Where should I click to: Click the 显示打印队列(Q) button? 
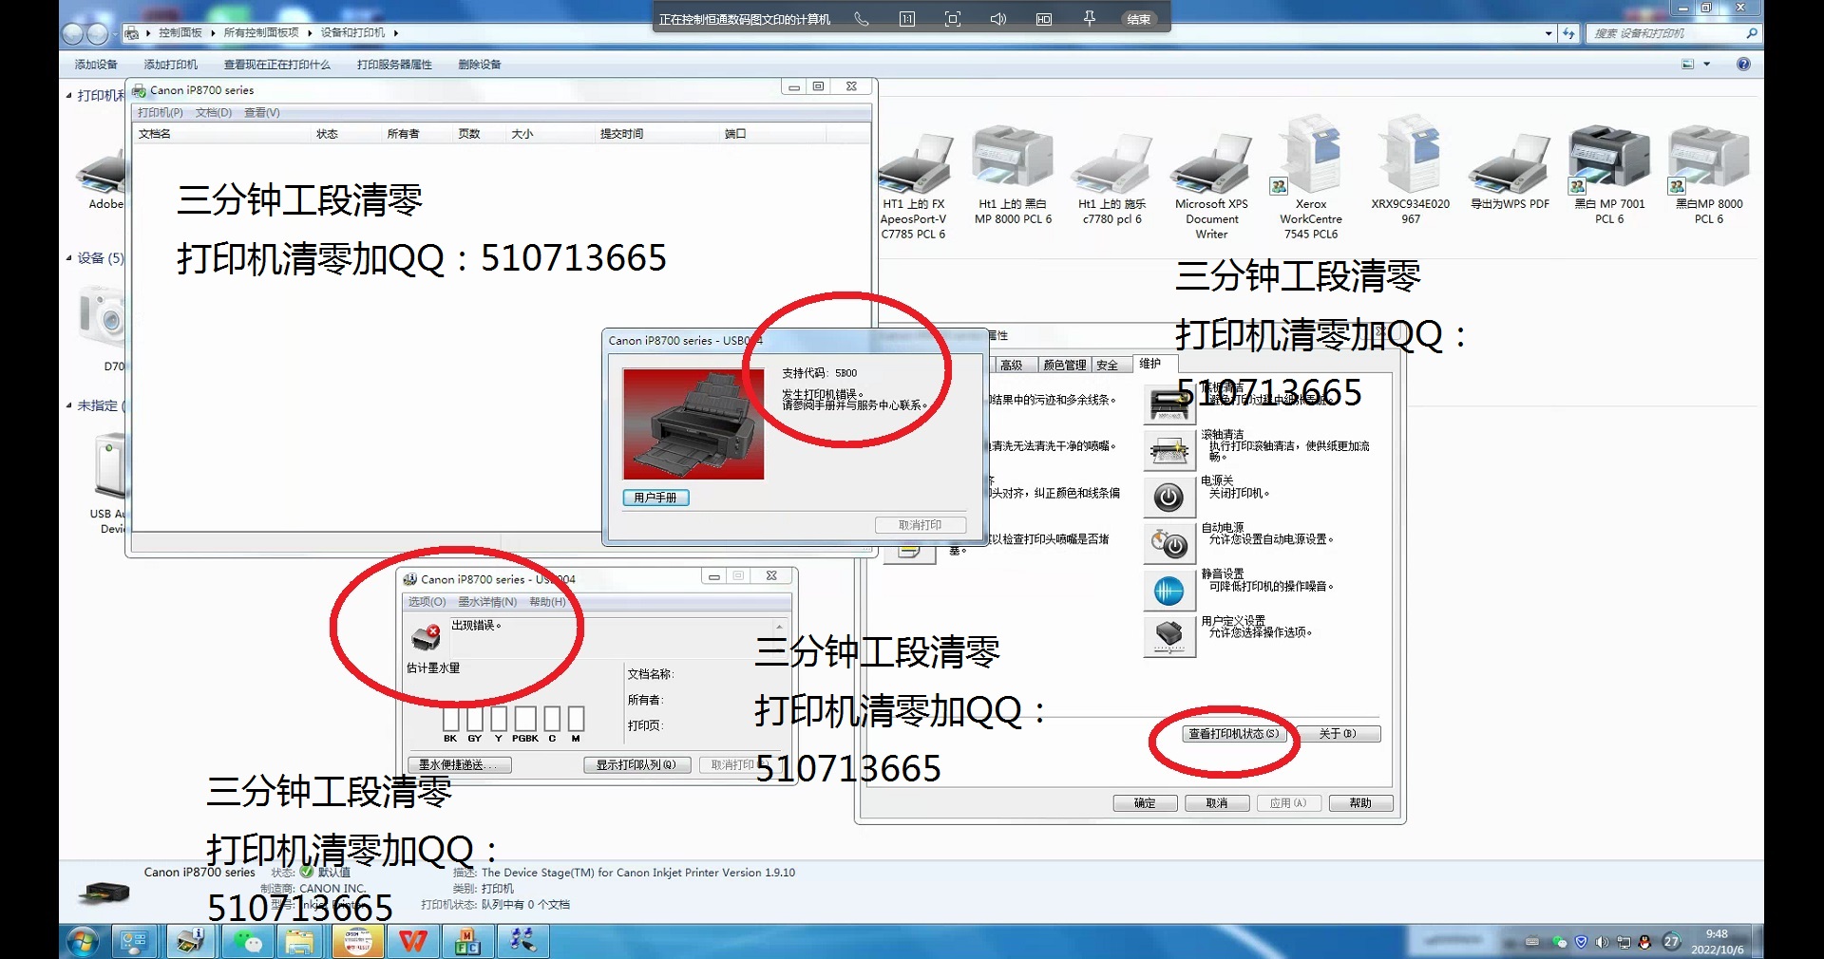pyautogui.click(x=636, y=765)
